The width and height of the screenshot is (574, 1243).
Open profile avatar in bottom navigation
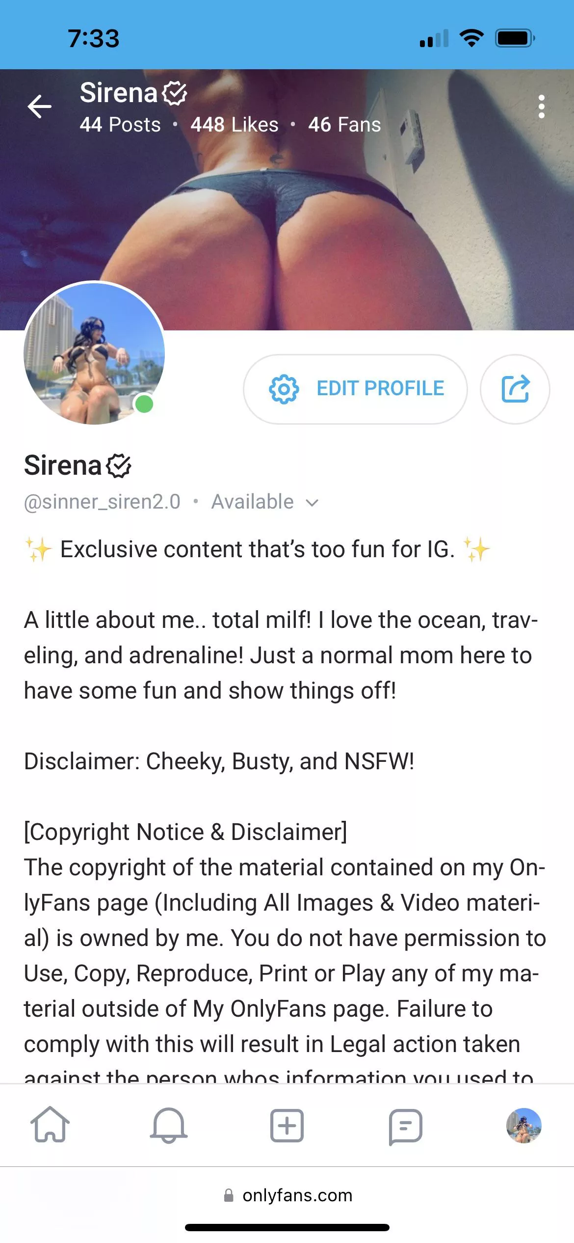523,1125
